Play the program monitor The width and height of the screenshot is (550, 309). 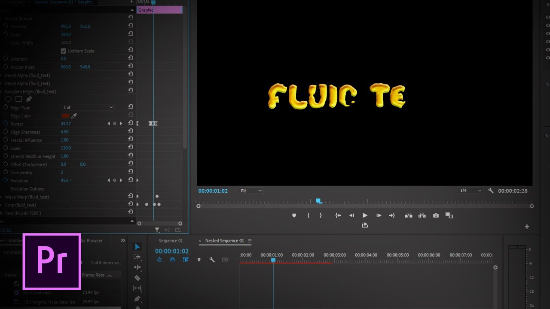[365, 215]
